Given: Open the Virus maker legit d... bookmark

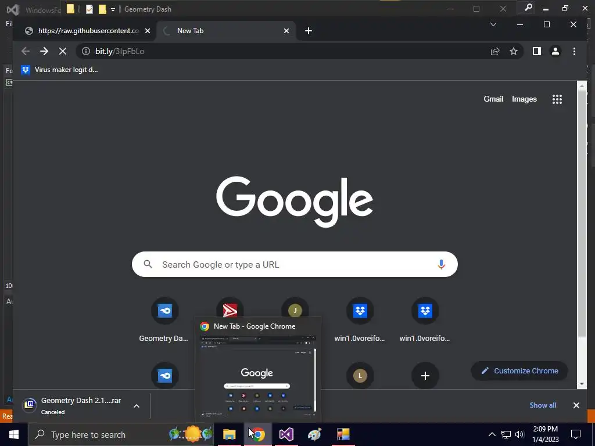Looking at the screenshot, I should tap(60, 70).
